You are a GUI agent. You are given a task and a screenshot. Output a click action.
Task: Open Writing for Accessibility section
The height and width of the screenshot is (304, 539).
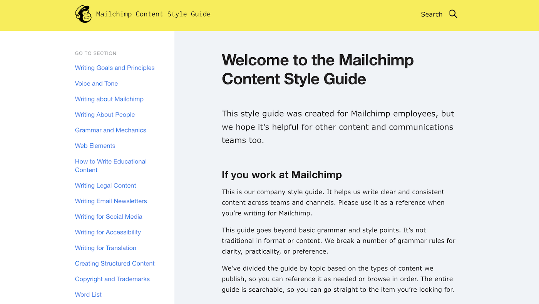coord(108,232)
